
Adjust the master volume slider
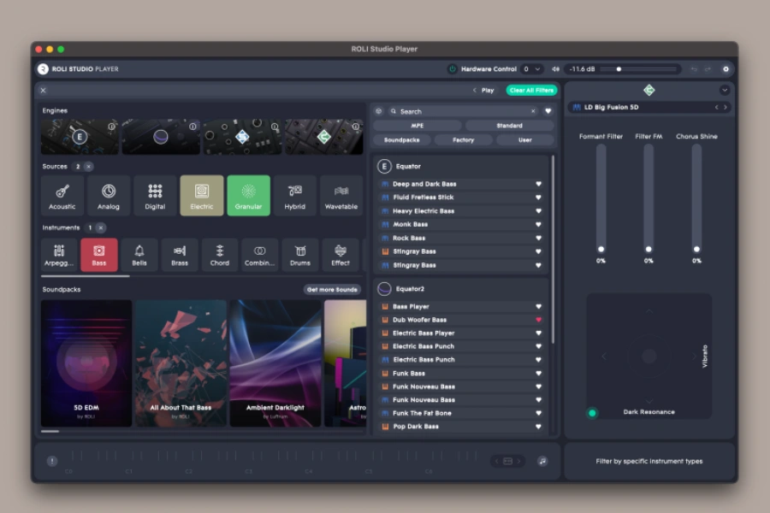tap(638, 69)
